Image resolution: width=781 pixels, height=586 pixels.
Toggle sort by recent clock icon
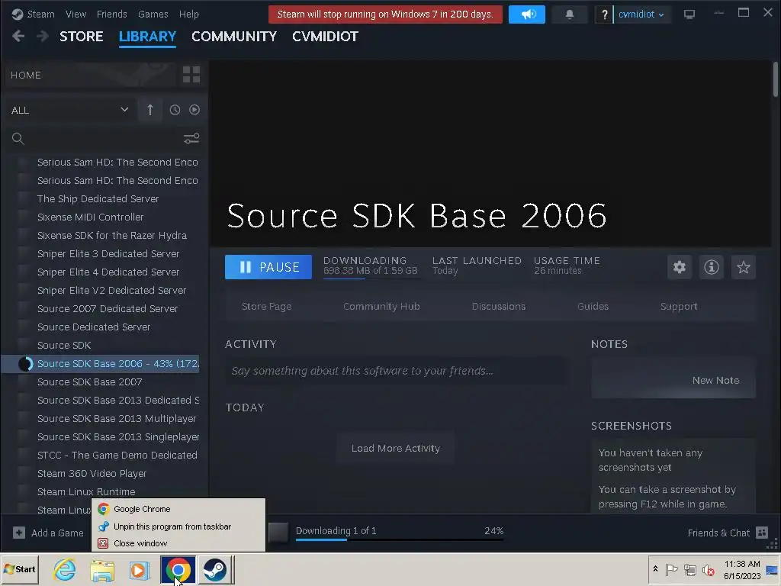[x=175, y=110]
